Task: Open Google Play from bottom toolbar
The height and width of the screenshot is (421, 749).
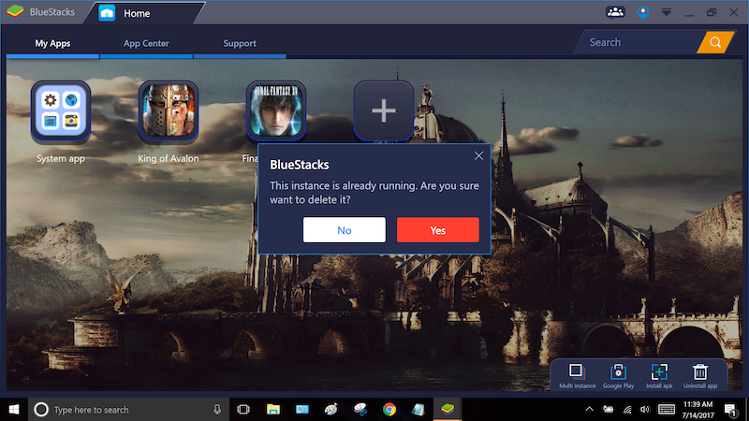Action: (x=618, y=376)
